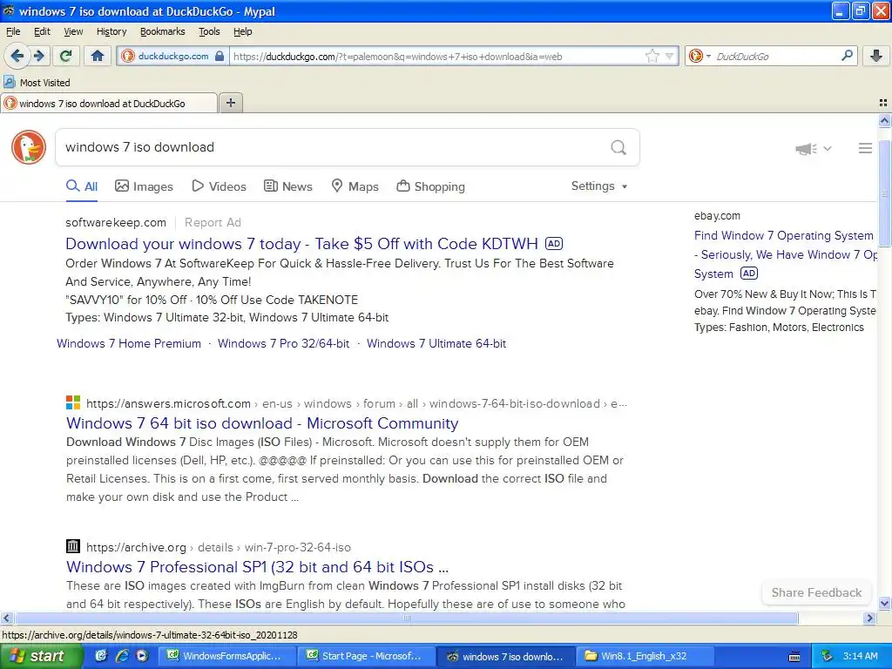
Task: Click the Show Desktop icon in quick launch
Action: [101, 655]
